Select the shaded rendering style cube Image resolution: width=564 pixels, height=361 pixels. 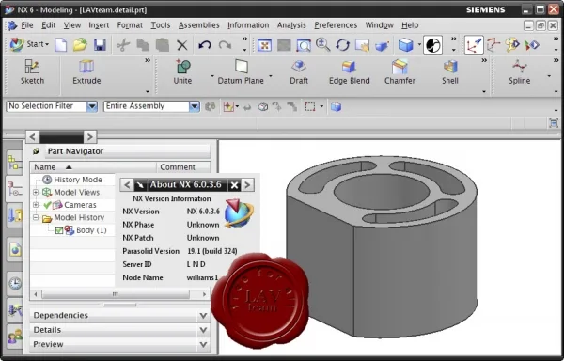406,45
